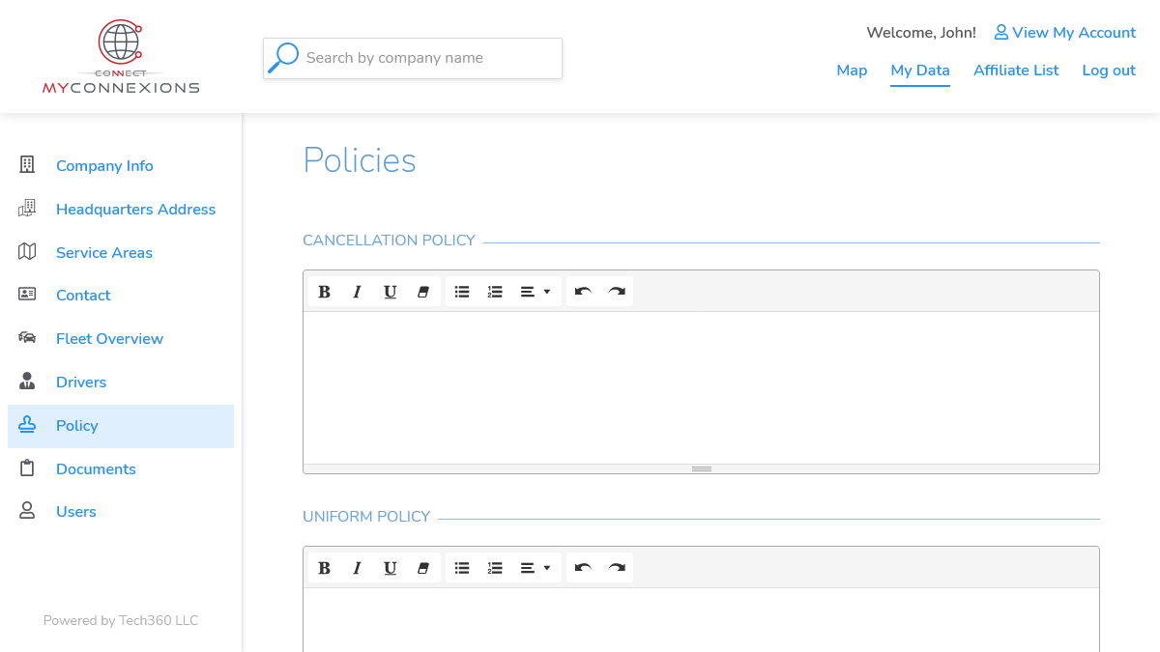This screenshot has height=652, width=1160.
Task: Open Documents in sidebar
Action: coord(121,469)
